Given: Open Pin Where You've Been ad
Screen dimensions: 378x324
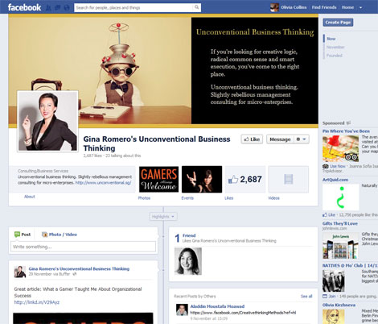Looking at the screenshot, I should [x=346, y=131].
